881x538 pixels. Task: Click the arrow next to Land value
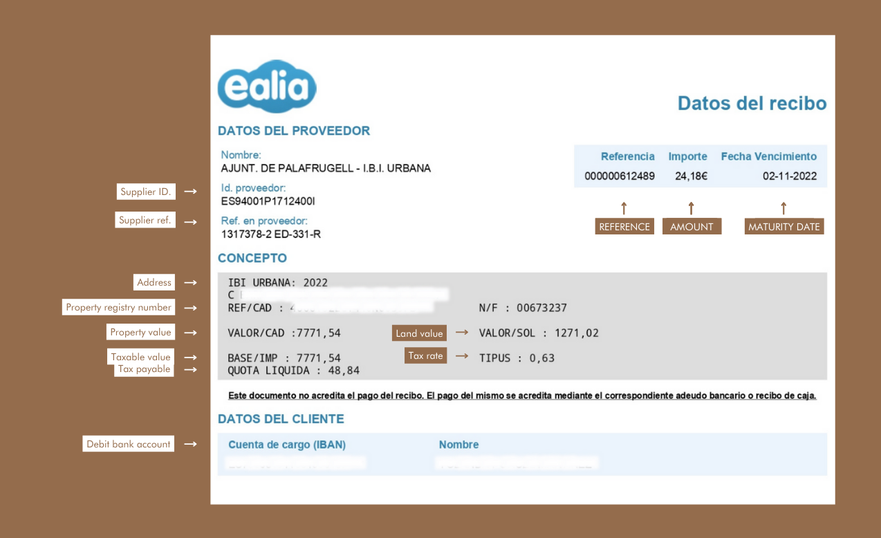click(x=463, y=333)
